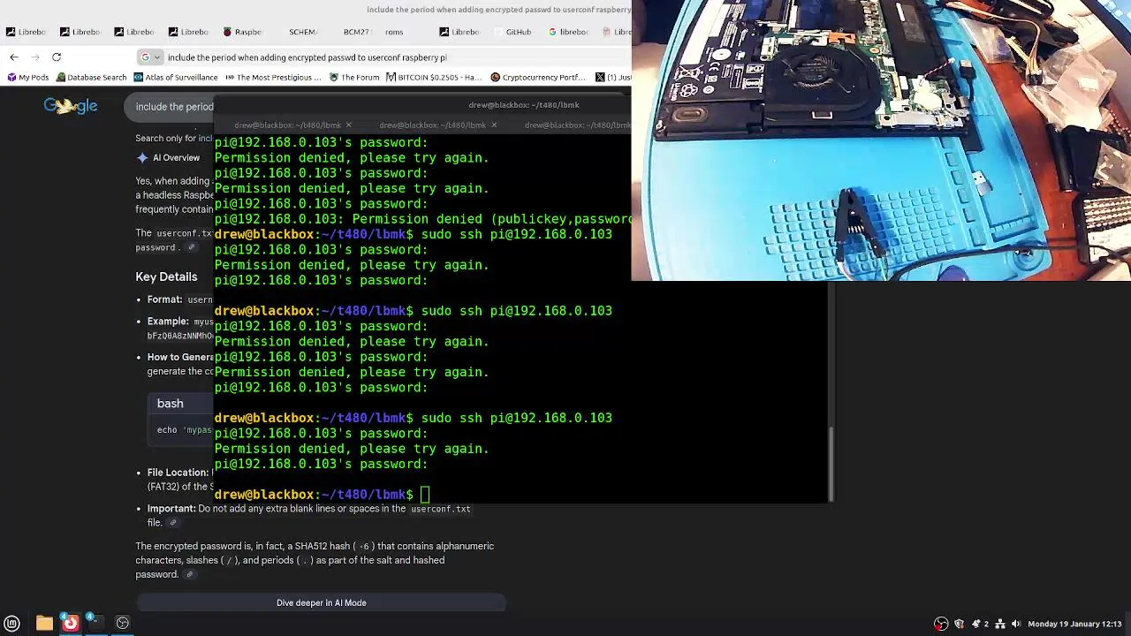Viewport: 1131px width, 636px height.
Task: Switch to the Raspberry browser tab
Action: (243, 32)
